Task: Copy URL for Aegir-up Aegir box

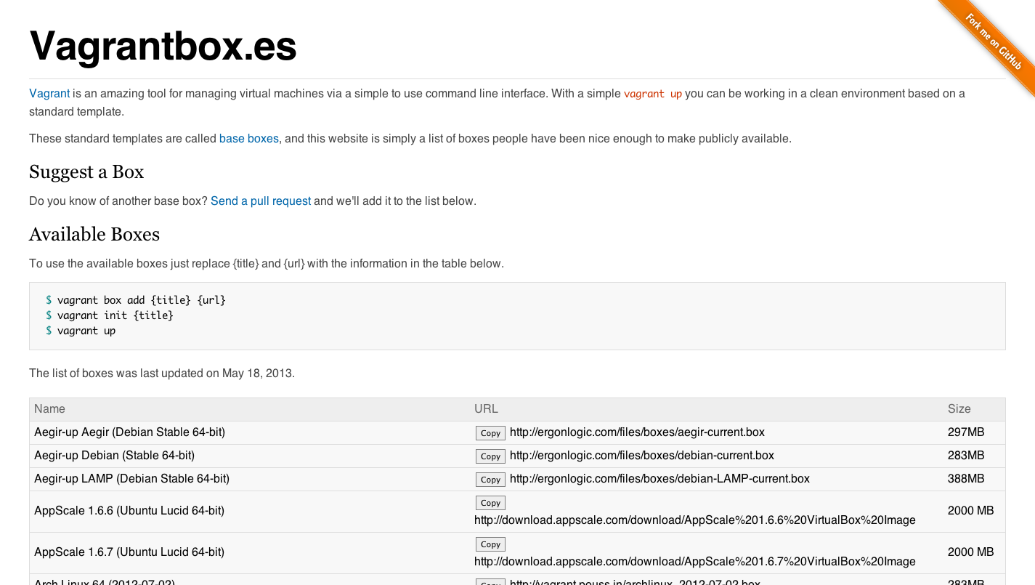Action: click(490, 433)
